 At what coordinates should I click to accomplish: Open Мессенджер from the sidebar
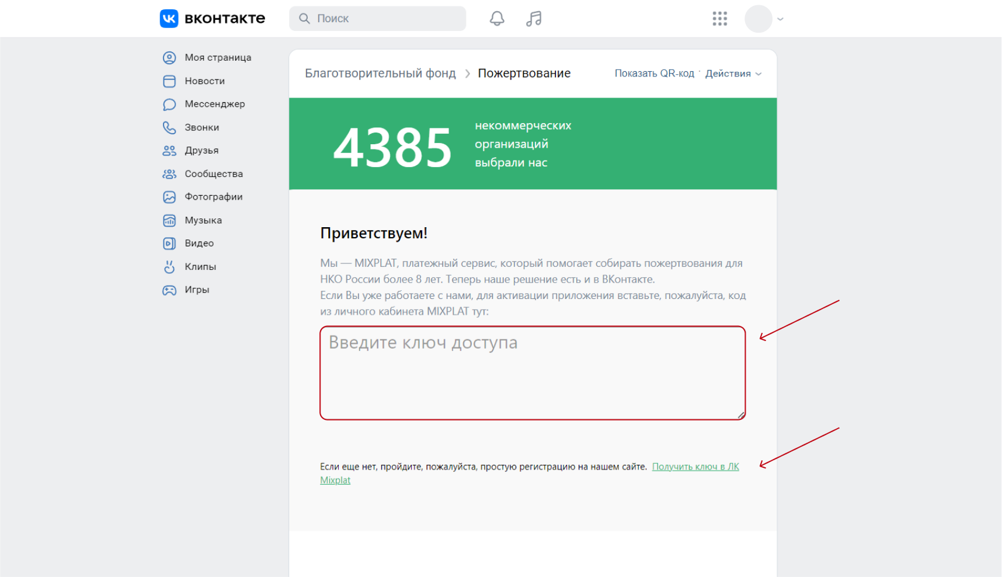[214, 104]
